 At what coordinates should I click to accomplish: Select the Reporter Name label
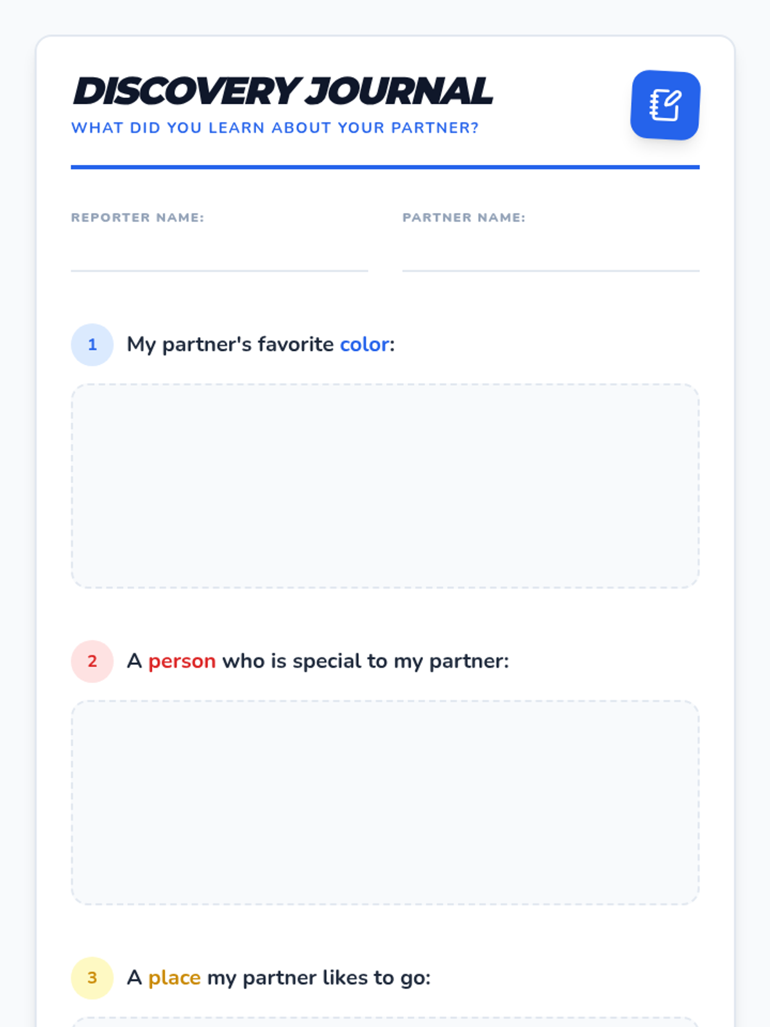click(x=137, y=218)
